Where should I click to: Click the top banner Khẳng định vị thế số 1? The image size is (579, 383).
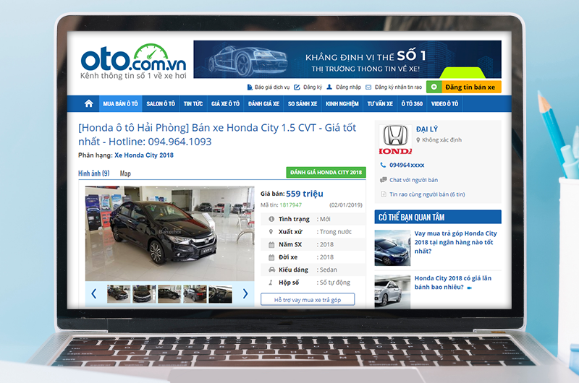(x=347, y=59)
